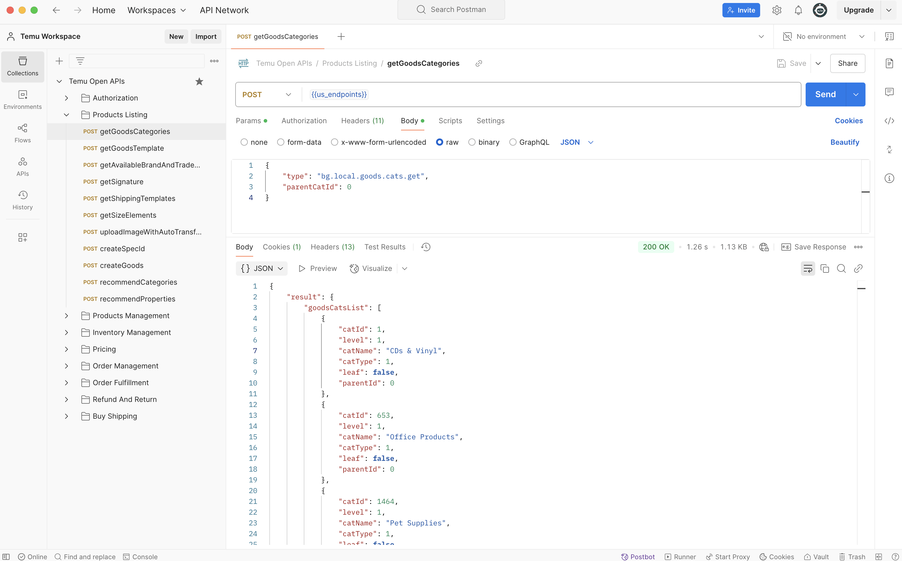
Task: Click the settings gear icon
Action: (777, 10)
